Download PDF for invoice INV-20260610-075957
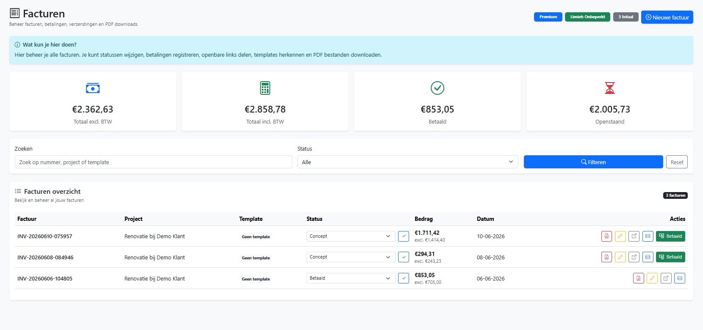The image size is (703, 330). [x=606, y=236]
